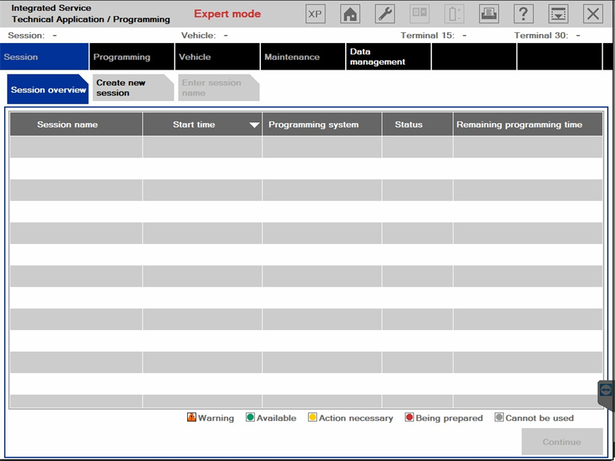Screen dimensions: 615x461
Task: Click the screen icon with down arrow
Action: 558,13
